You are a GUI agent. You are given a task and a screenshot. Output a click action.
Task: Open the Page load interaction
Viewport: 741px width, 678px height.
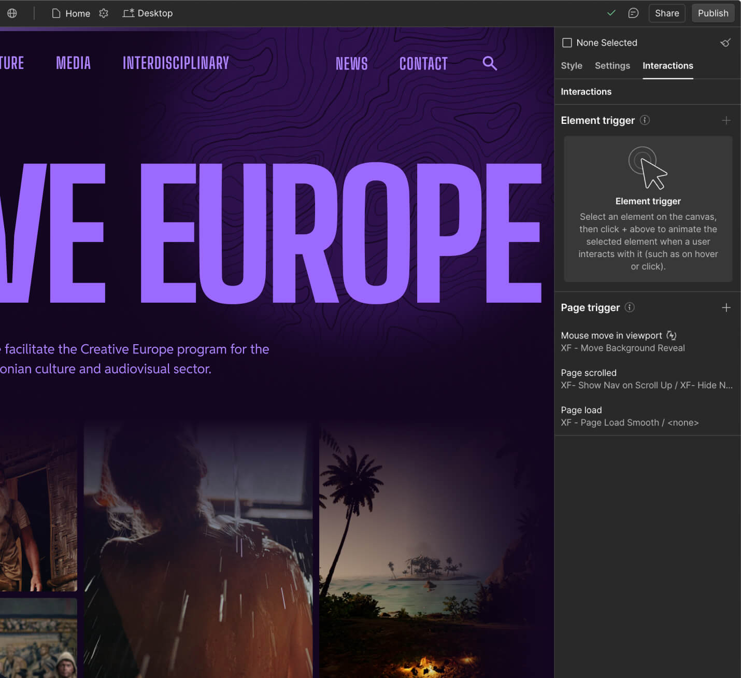pos(647,416)
